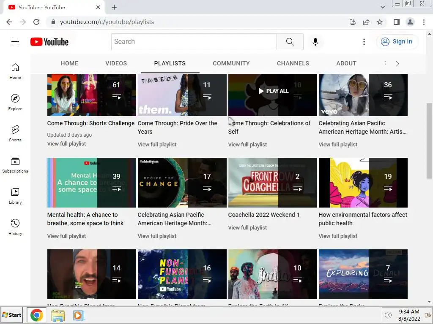The height and width of the screenshot is (324, 433).
Task: Open Come Through: Shorts Challenge thumbnail
Action: point(92,95)
